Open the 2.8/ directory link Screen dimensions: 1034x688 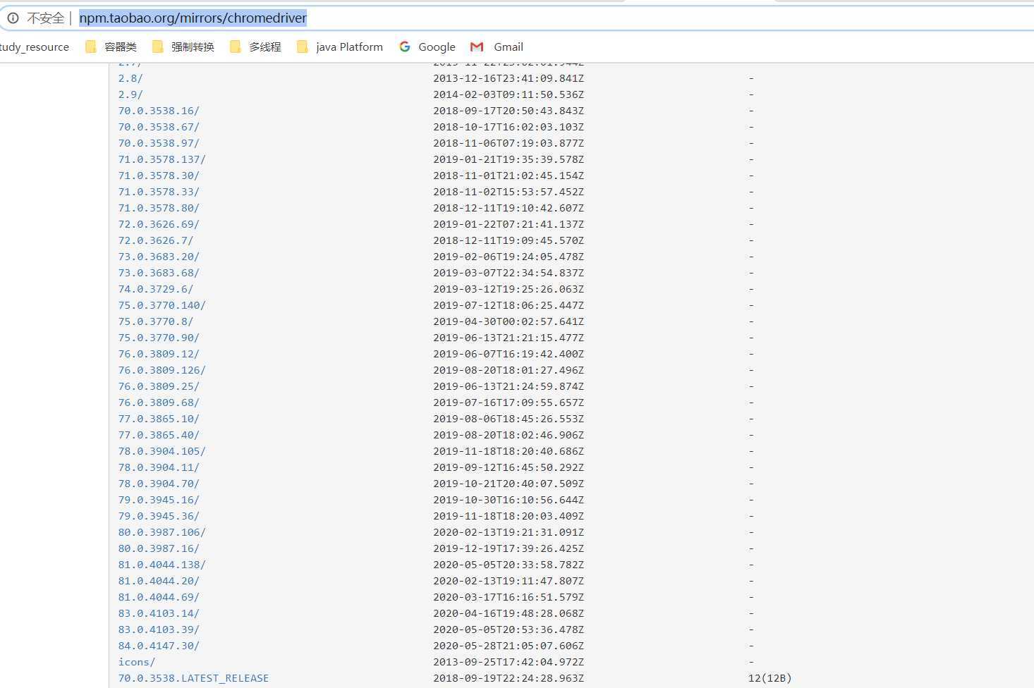tap(130, 78)
